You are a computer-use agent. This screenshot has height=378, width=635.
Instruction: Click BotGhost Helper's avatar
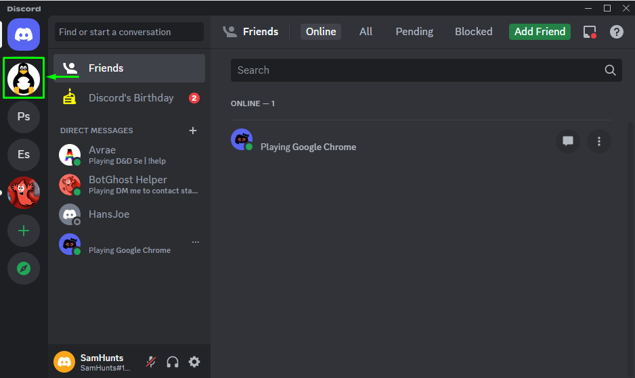pyautogui.click(x=70, y=185)
